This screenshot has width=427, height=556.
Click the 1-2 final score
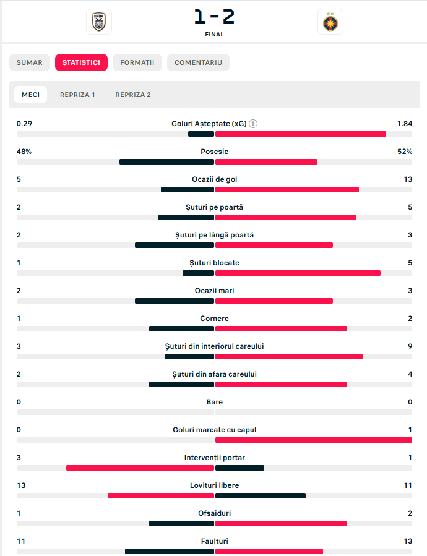pos(214,17)
